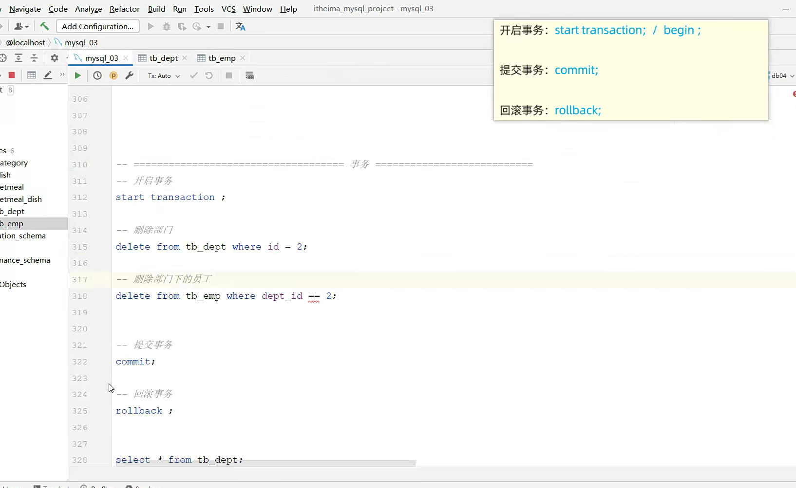Open the Analyze menu
Viewport: 796px width, 488px height.
(89, 9)
